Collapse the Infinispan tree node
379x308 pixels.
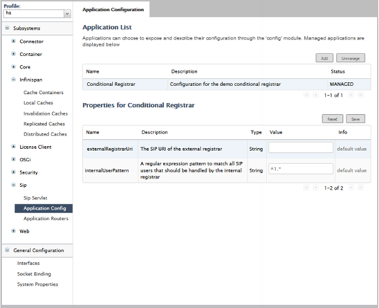tap(14, 79)
